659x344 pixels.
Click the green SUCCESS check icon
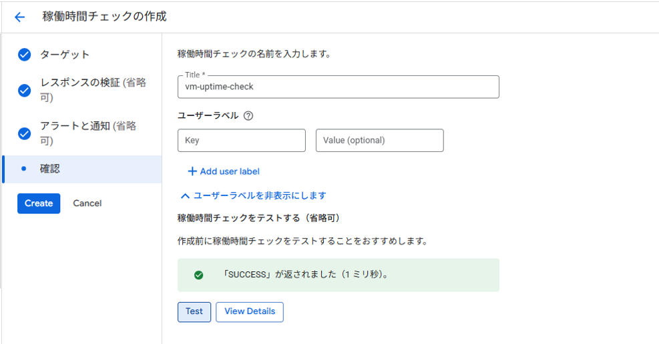199,275
